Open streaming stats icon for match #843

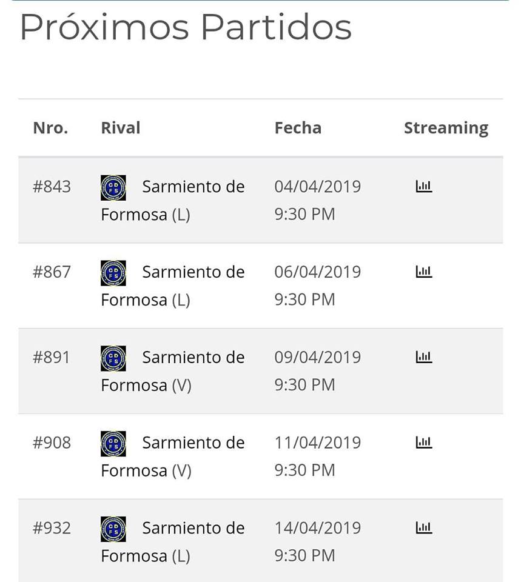pyautogui.click(x=424, y=186)
